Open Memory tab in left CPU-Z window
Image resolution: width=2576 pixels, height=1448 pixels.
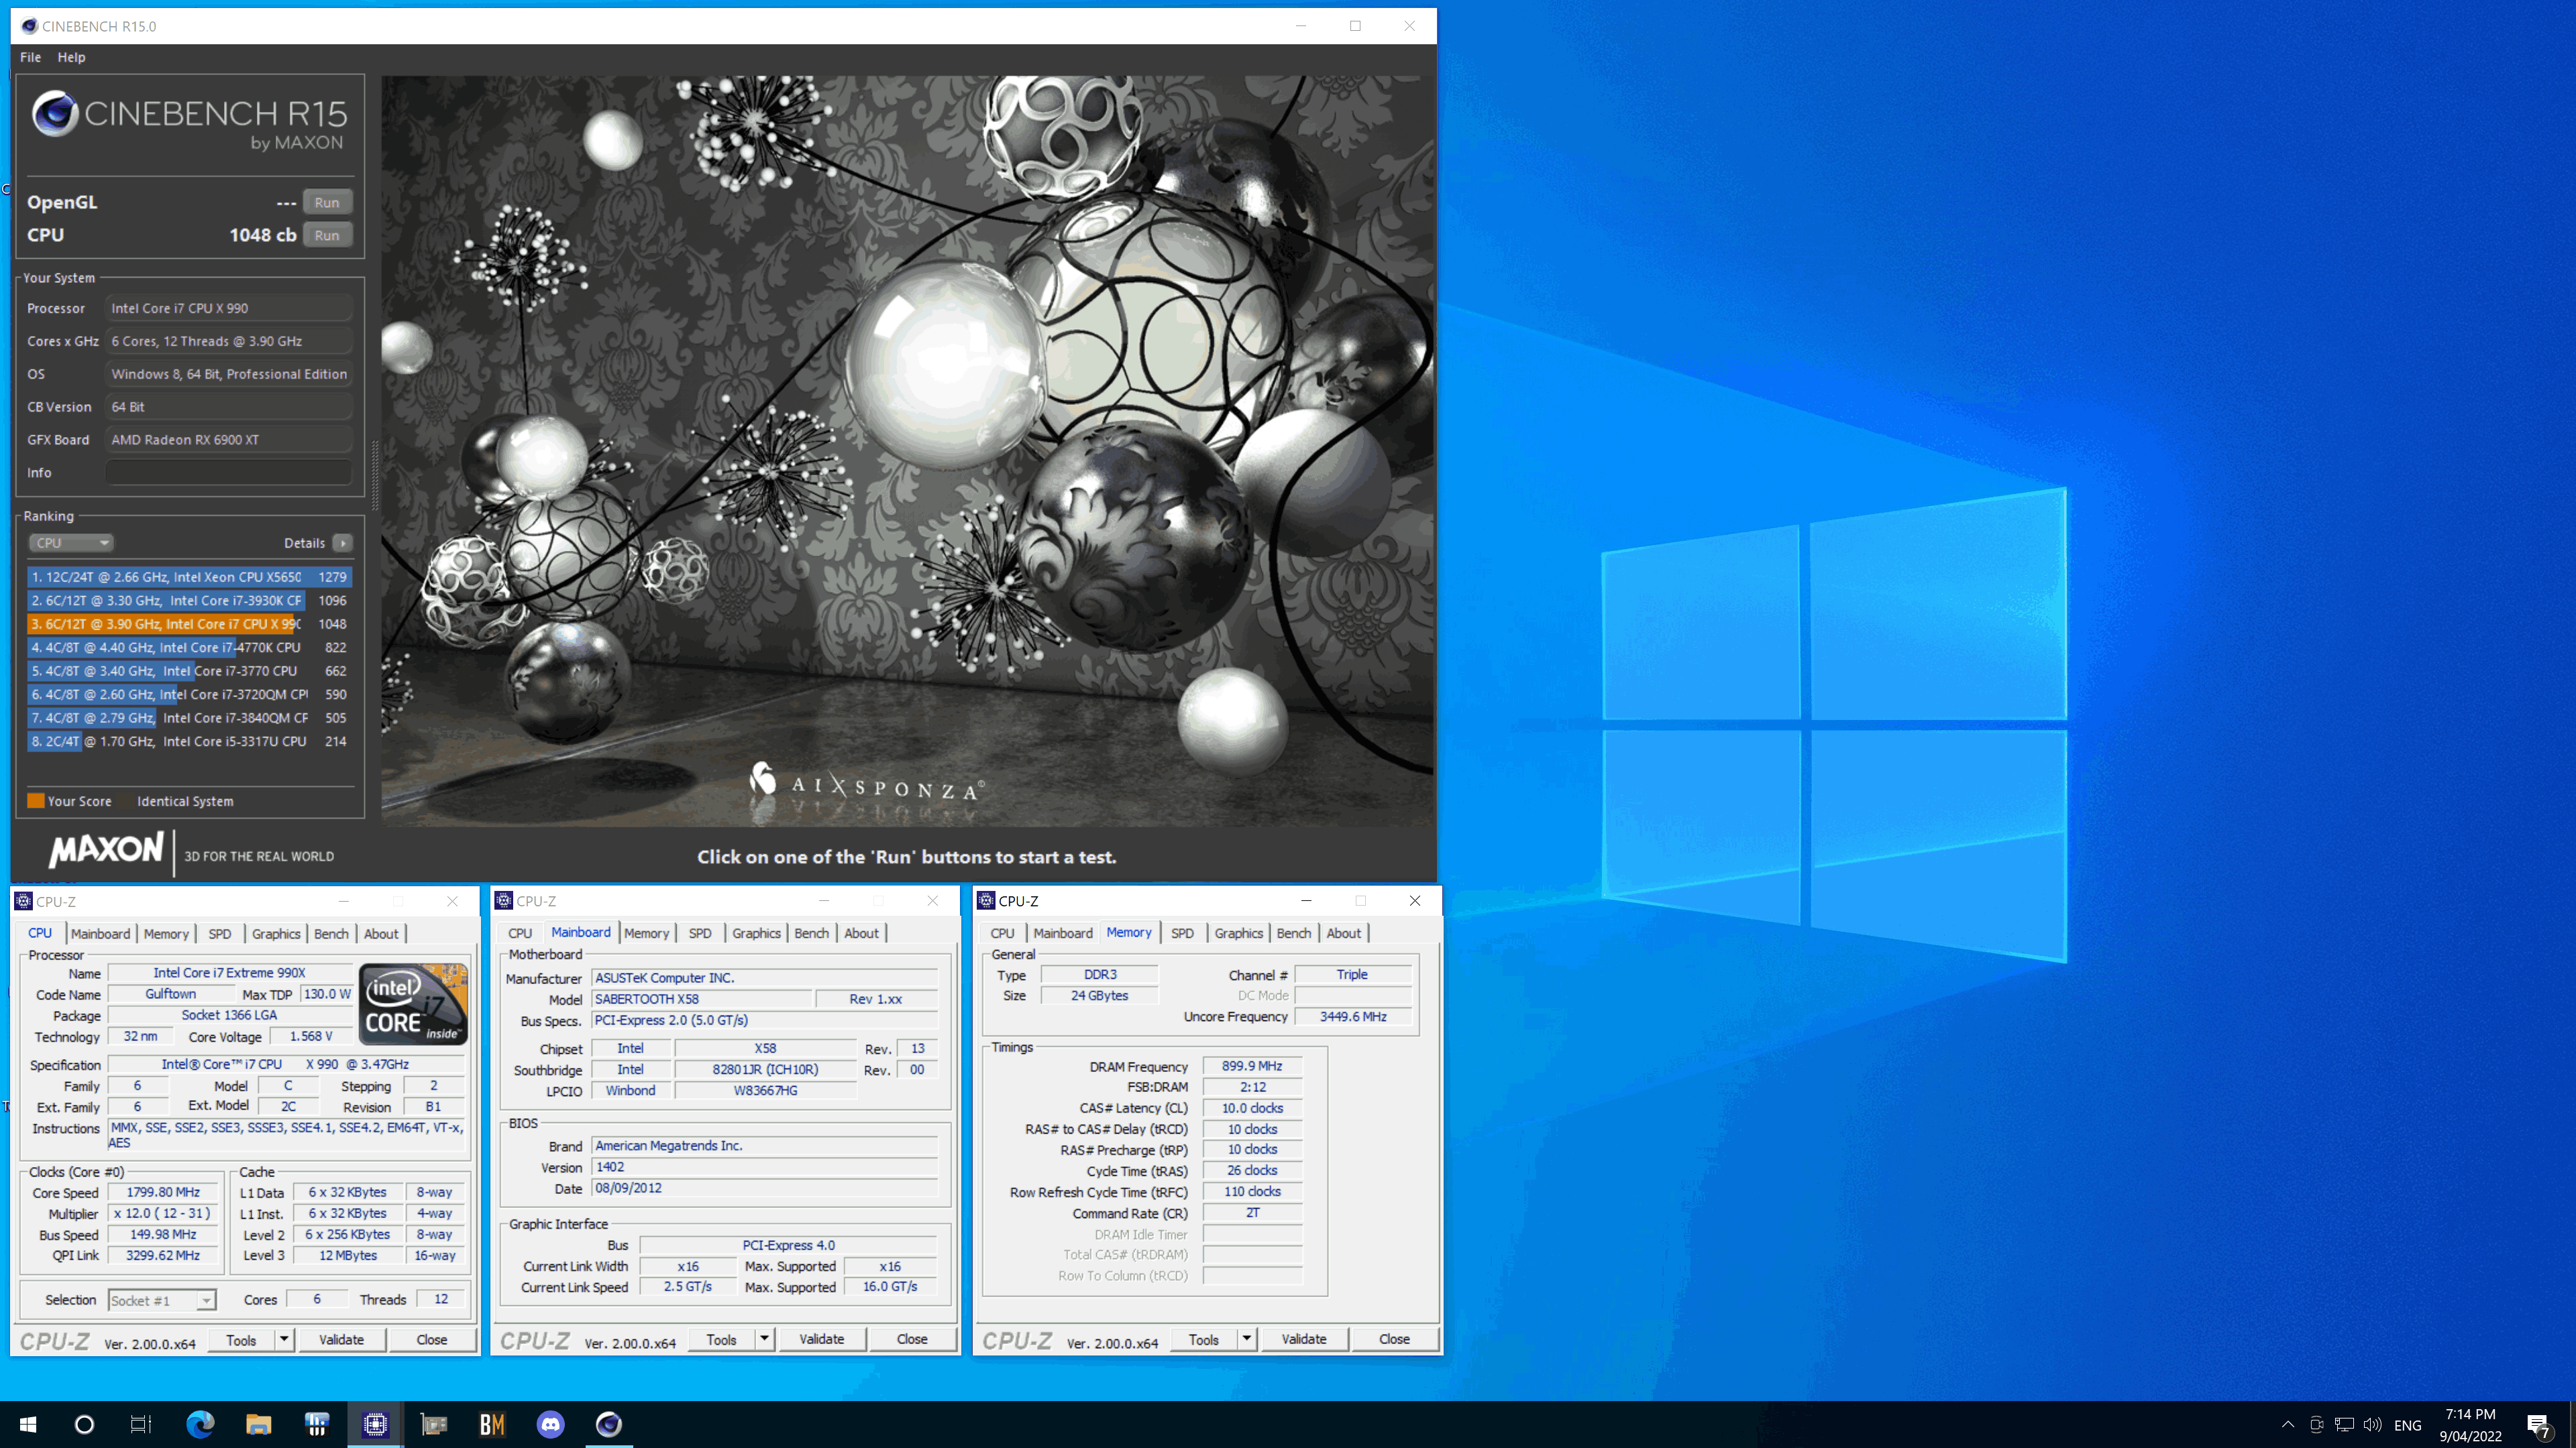click(166, 933)
